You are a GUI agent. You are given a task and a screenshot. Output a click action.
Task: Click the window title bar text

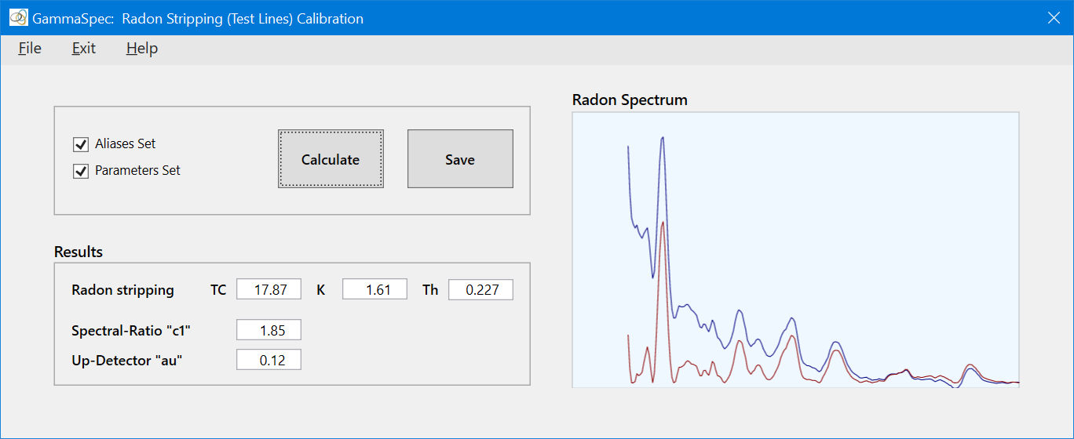pos(198,18)
